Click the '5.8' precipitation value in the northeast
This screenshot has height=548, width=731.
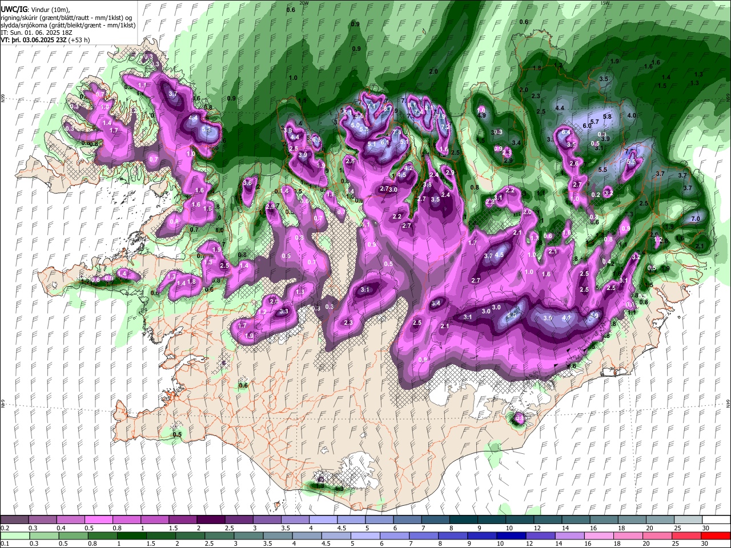[607, 116]
